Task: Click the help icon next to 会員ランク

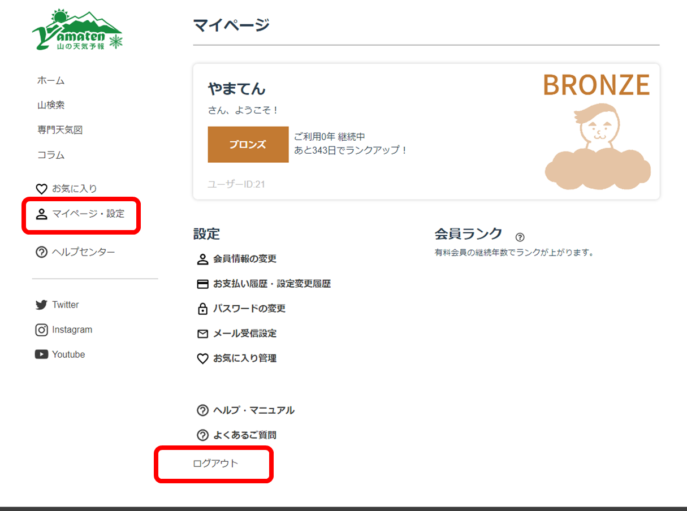Action: click(520, 237)
